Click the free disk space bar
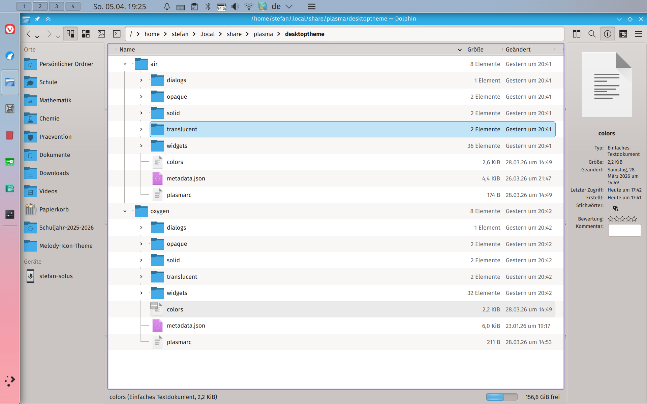 (x=501, y=397)
